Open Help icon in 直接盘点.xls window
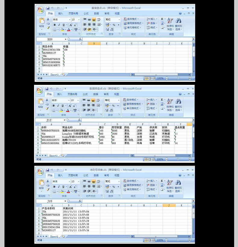The width and height of the screenshot is (238, 247). pyautogui.click(x=180, y=14)
